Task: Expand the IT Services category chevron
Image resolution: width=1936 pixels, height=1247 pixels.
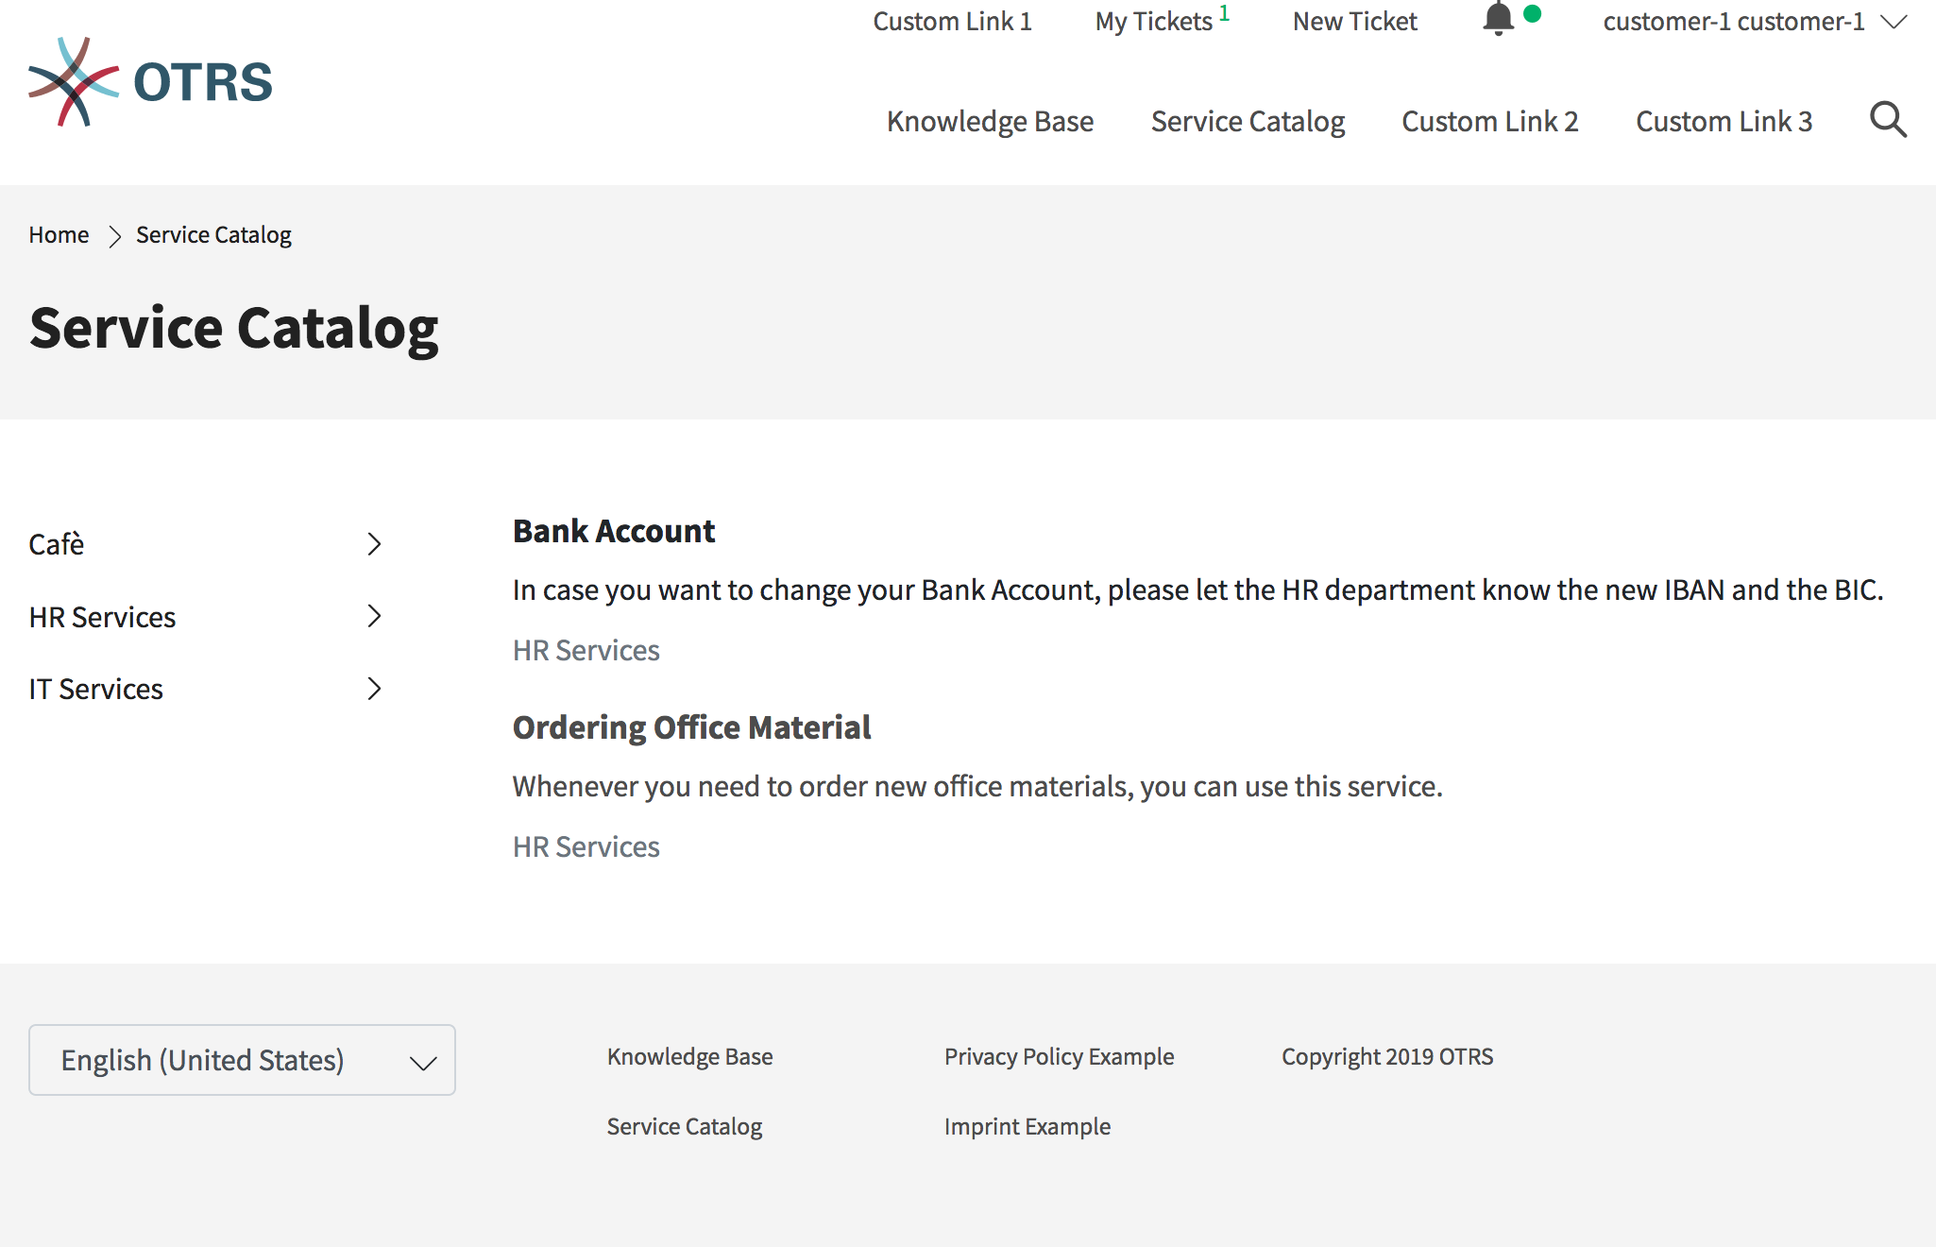Action: [374, 689]
